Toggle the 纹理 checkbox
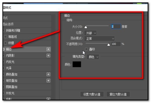This screenshot has height=103, width=151. (x=6, y=43)
